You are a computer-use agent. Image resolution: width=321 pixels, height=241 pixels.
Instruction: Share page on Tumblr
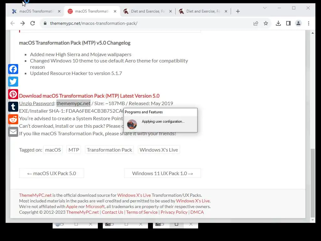click(13, 107)
